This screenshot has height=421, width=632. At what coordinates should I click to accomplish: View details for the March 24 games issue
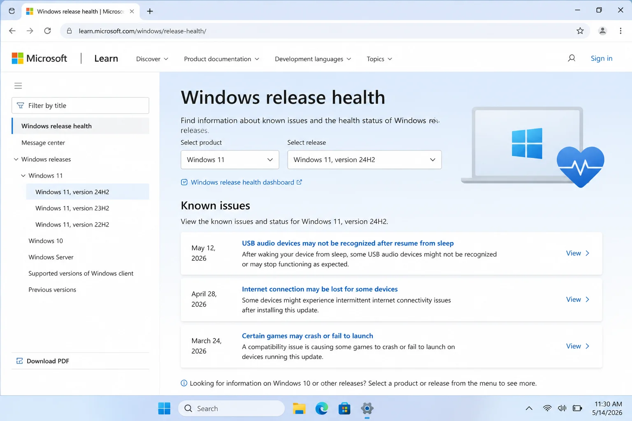(578, 346)
